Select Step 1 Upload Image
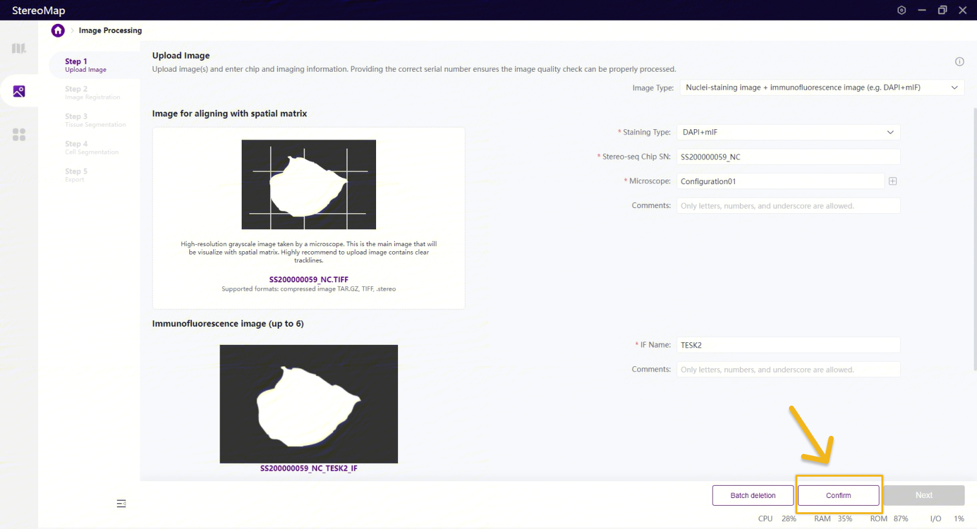Viewport: 977px width, 529px height. coord(85,65)
